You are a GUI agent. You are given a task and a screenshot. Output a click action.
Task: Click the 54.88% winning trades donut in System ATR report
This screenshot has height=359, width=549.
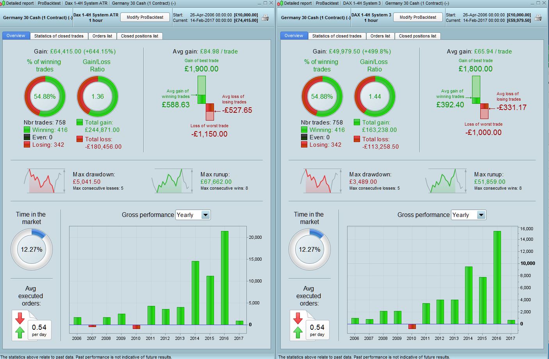click(45, 96)
